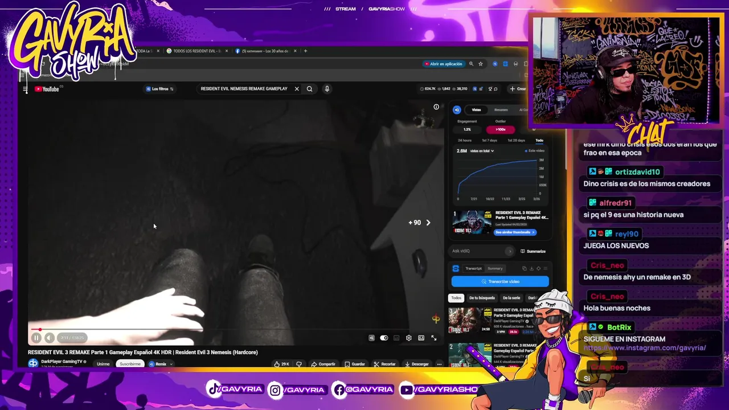Screen dimensions: 729x410
Task: Click the Suscribirme button
Action: click(x=130, y=364)
